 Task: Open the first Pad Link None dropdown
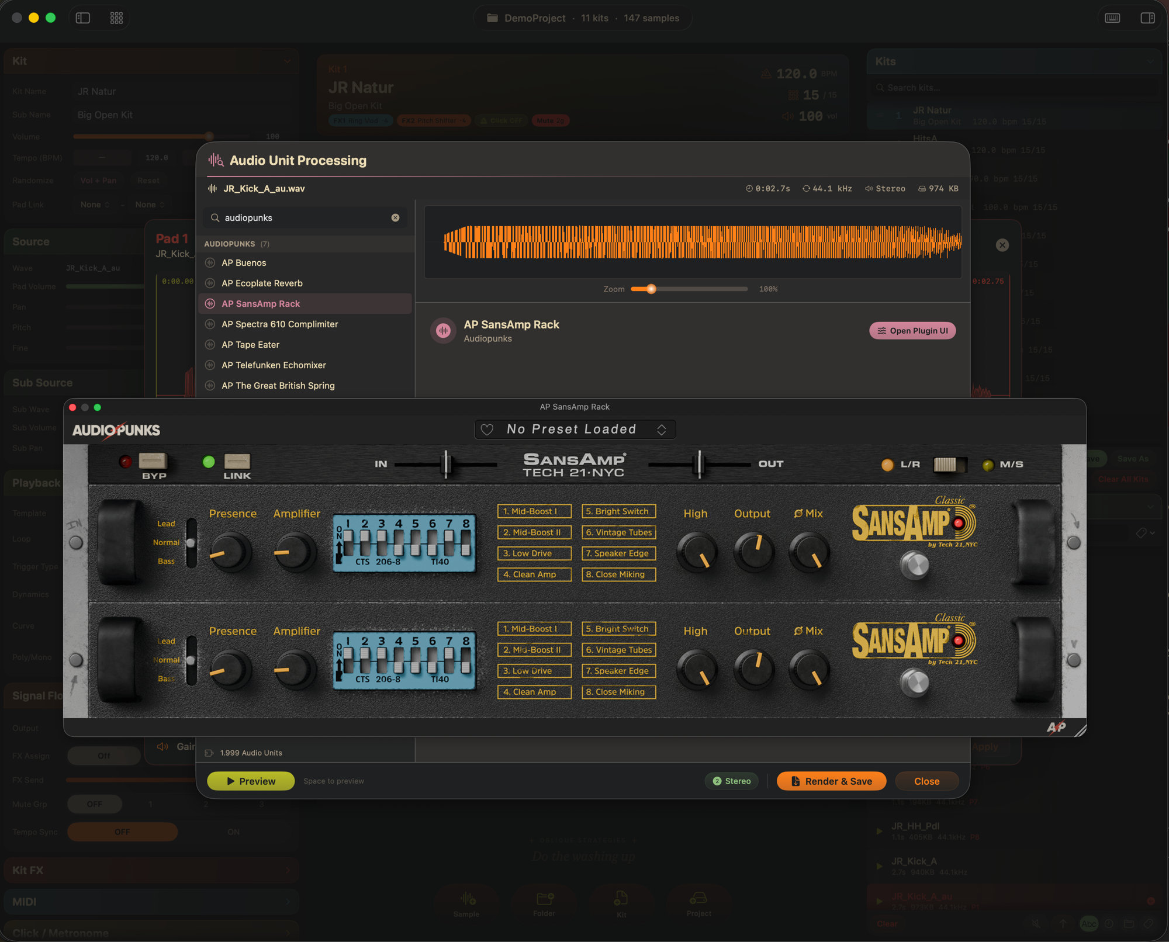95,205
